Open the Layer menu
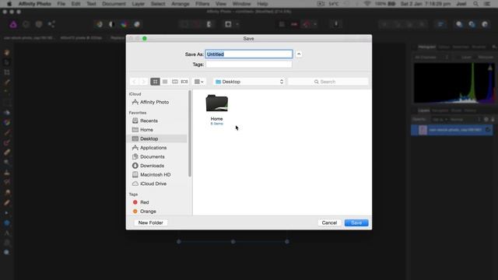Image resolution: width=498 pixels, height=280 pixels. click(139, 4)
